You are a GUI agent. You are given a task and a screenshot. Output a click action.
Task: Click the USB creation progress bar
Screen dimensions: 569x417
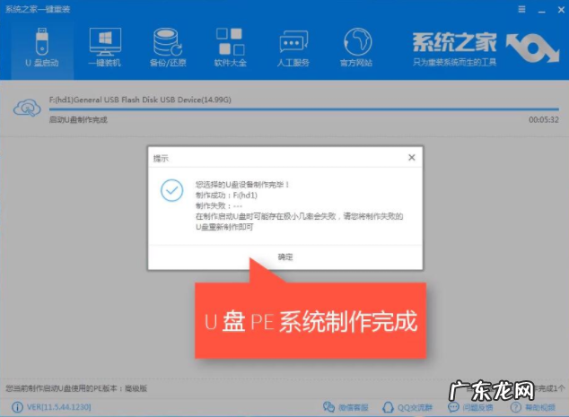[x=303, y=109]
